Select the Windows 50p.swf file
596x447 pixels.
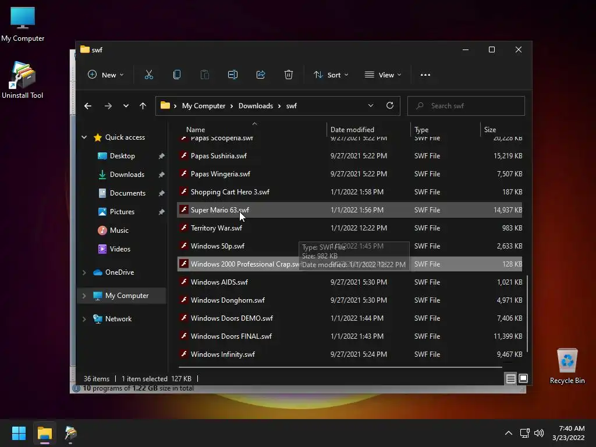pyautogui.click(x=350, y=246)
